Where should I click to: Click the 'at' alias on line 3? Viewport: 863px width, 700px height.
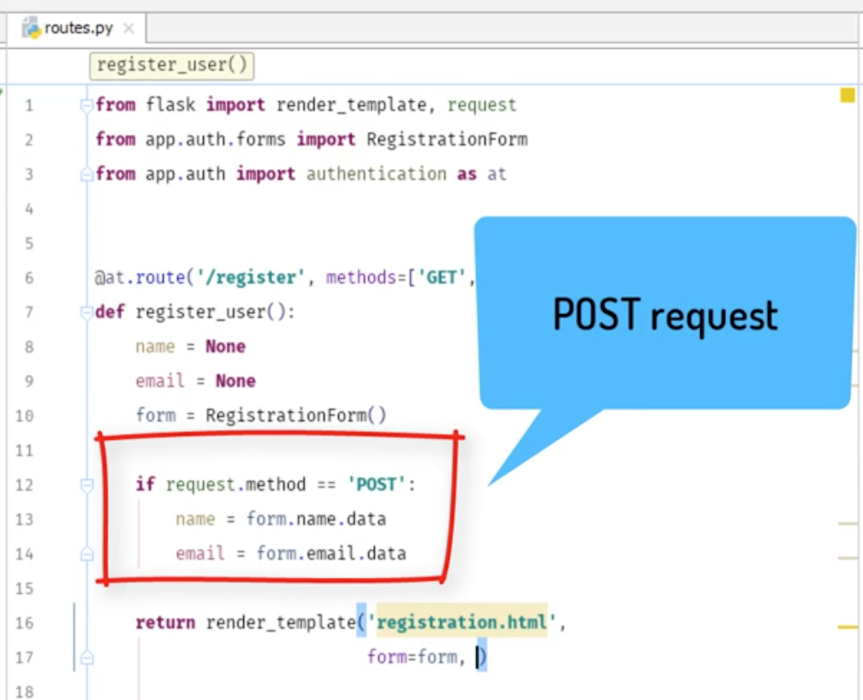pos(497,174)
